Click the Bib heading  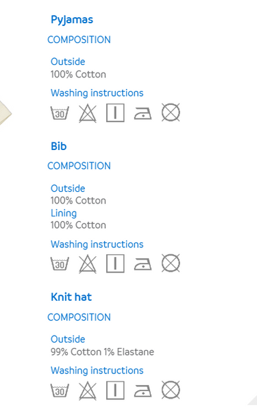tap(59, 147)
